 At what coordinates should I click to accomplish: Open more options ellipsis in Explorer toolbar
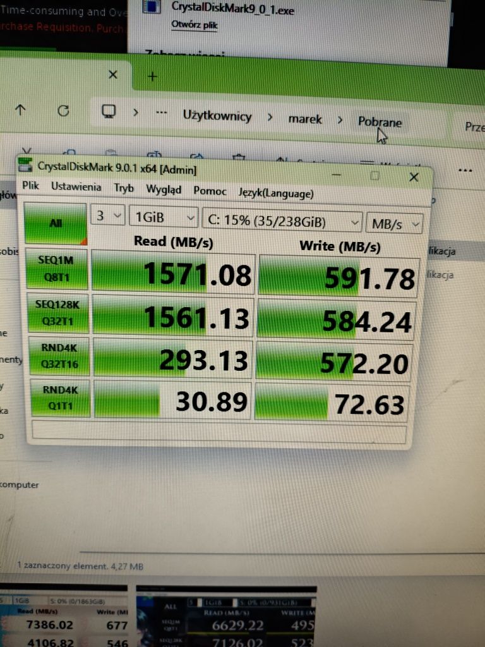coord(465,170)
